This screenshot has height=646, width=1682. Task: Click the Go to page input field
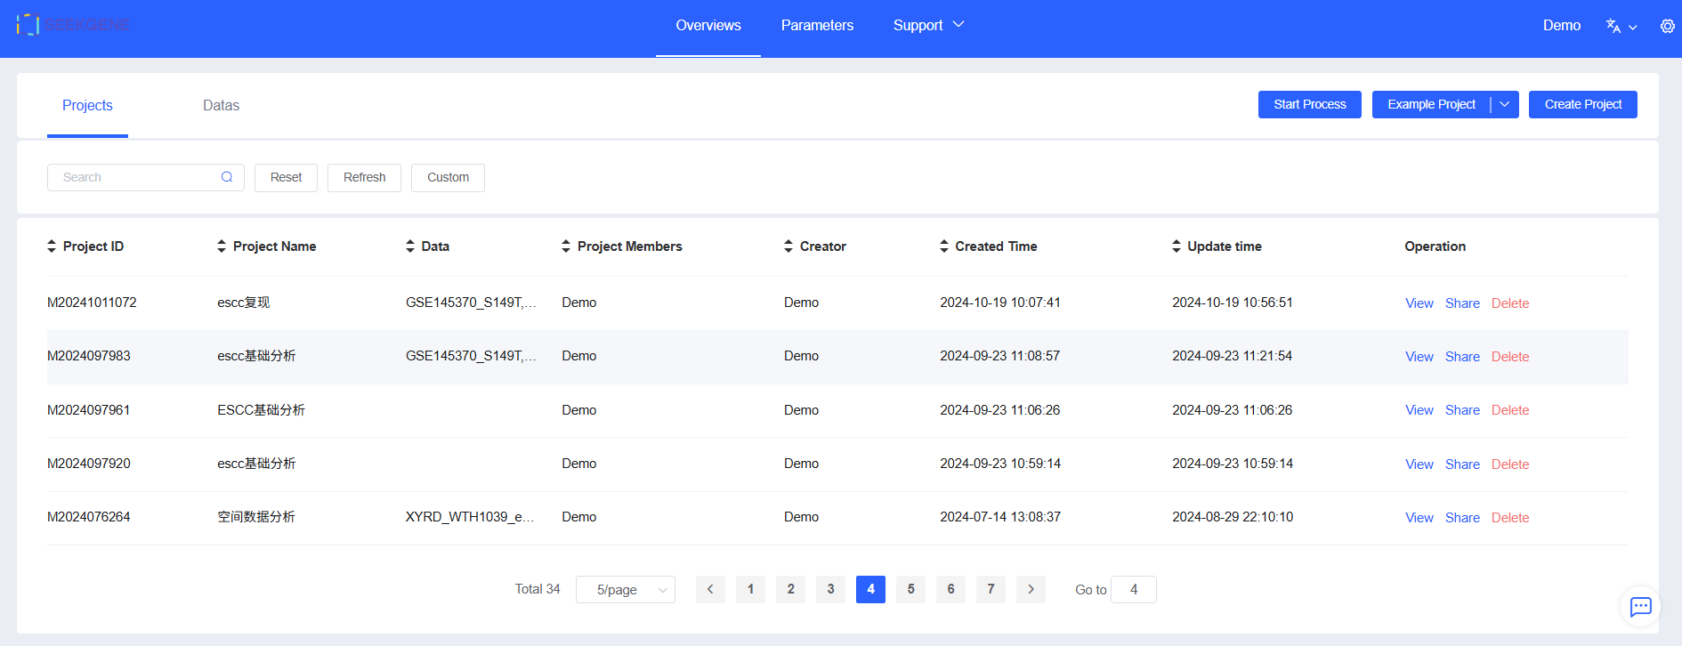[1133, 589]
